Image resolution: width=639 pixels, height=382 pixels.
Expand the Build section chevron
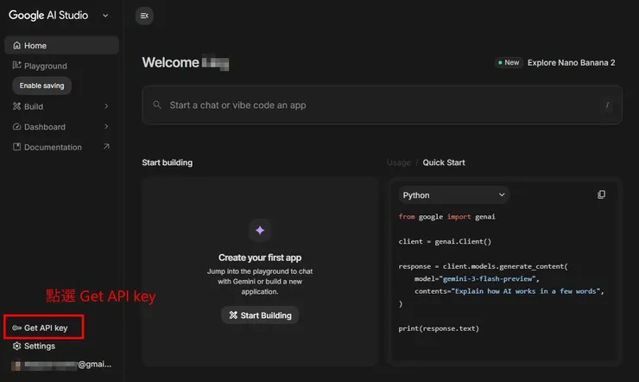pos(106,106)
